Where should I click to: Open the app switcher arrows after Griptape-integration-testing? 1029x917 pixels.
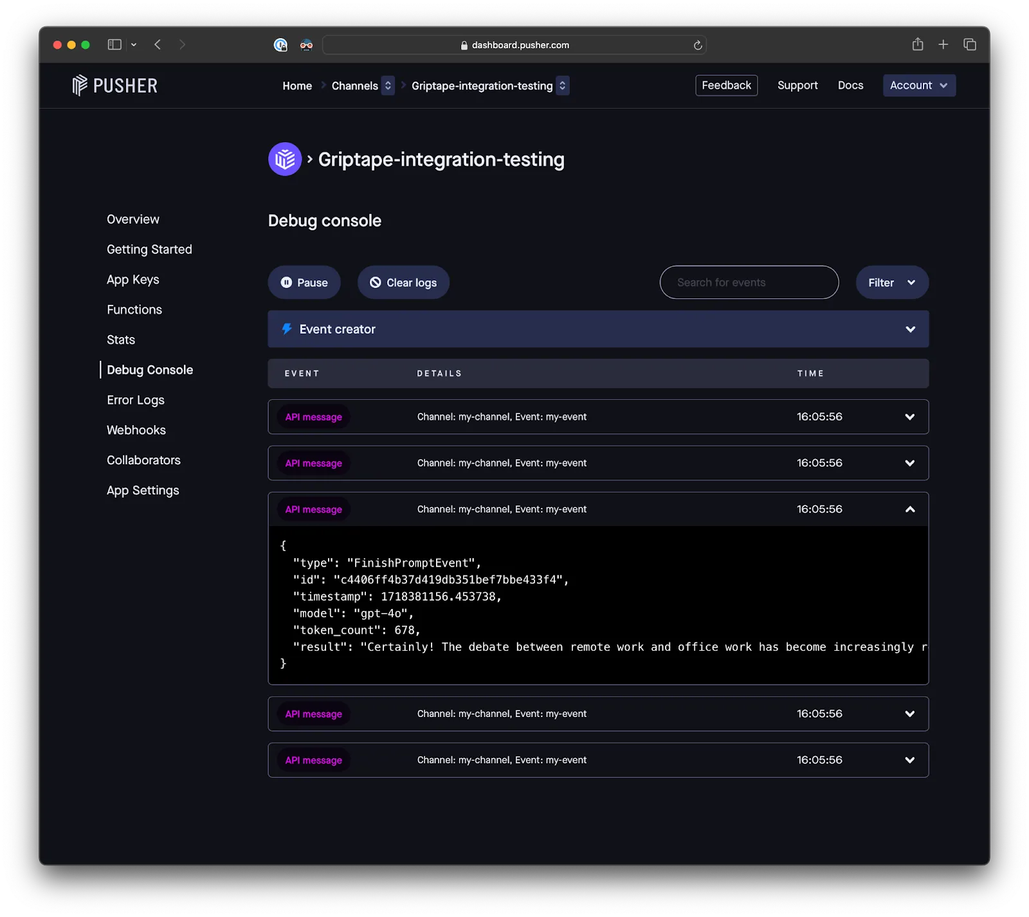(x=563, y=86)
